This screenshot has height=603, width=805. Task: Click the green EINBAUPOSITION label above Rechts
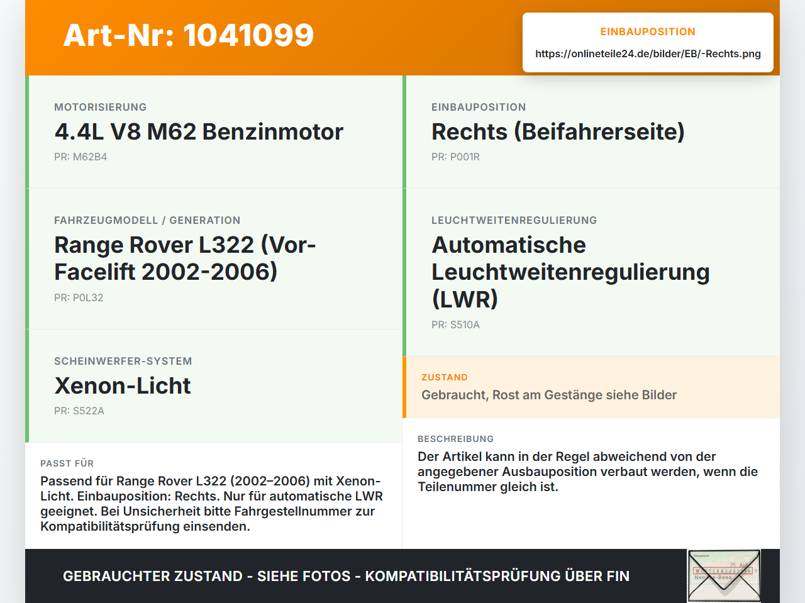479,107
